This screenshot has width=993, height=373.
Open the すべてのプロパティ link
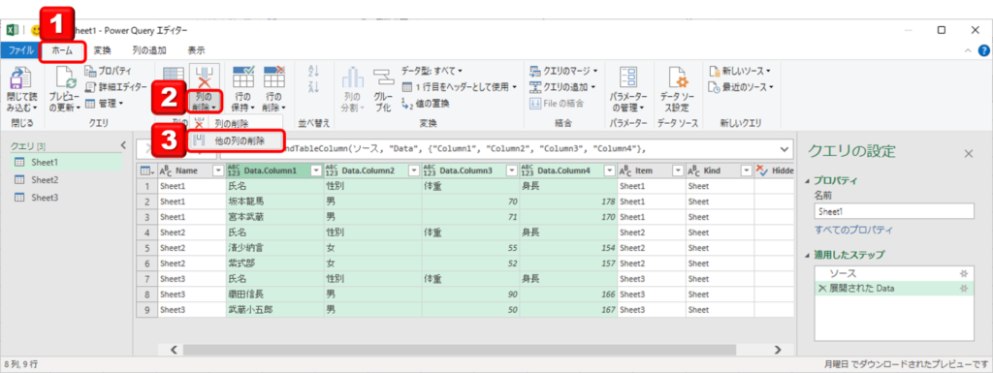pyautogui.click(x=853, y=231)
